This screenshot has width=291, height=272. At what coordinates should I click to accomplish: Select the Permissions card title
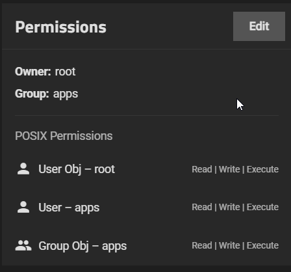click(60, 27)
